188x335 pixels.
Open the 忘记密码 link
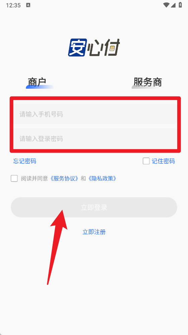[24, 161]
